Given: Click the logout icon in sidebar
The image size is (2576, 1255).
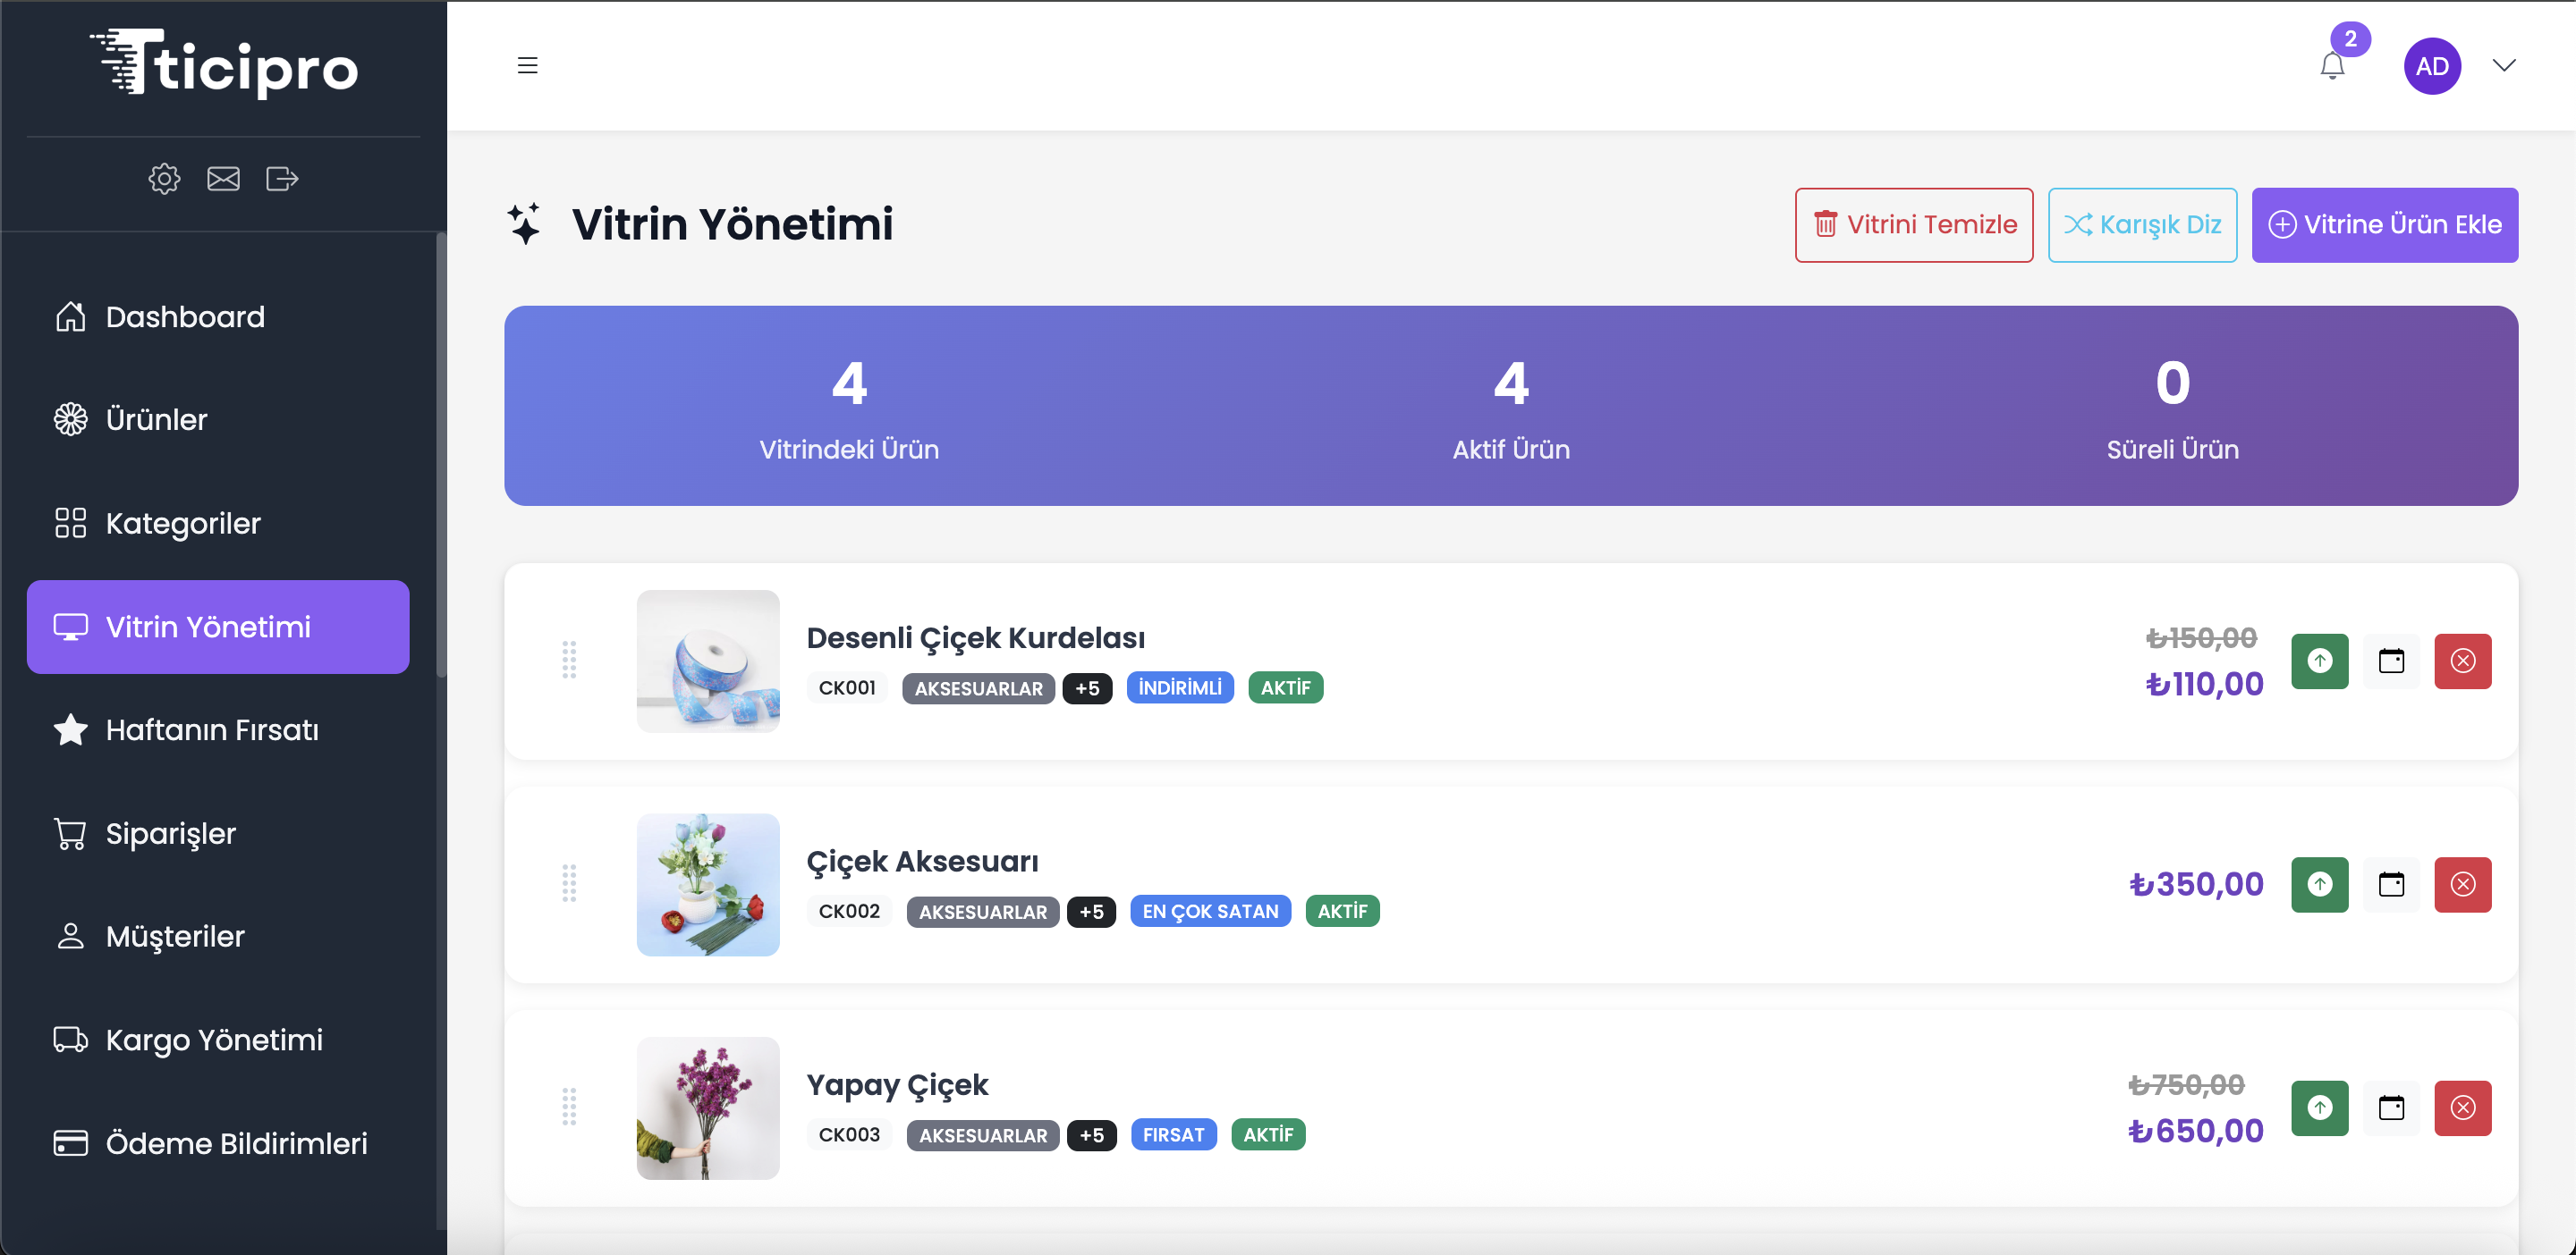Looking at the screenshot, I should (282, 179).
